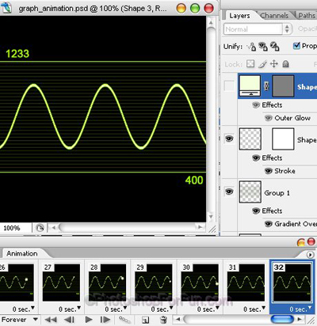Enable lock transparent pixels icon
This screenshot has height=326, width=317.
250,64
